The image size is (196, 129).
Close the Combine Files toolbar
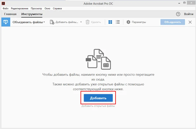click(190, 22)
